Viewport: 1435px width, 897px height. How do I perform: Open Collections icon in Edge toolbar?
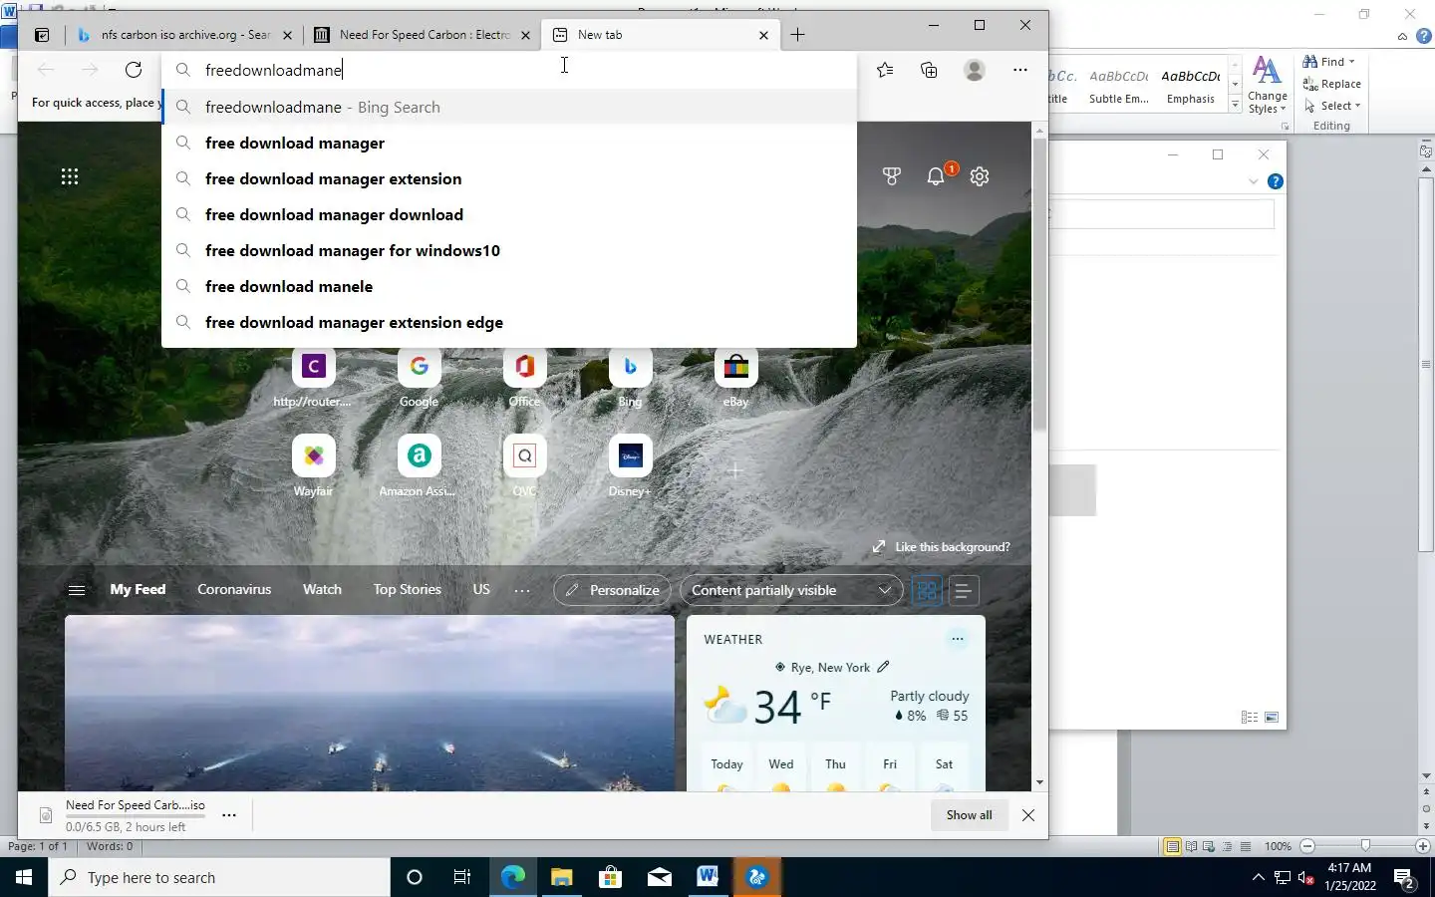click(x=929, y=70)
